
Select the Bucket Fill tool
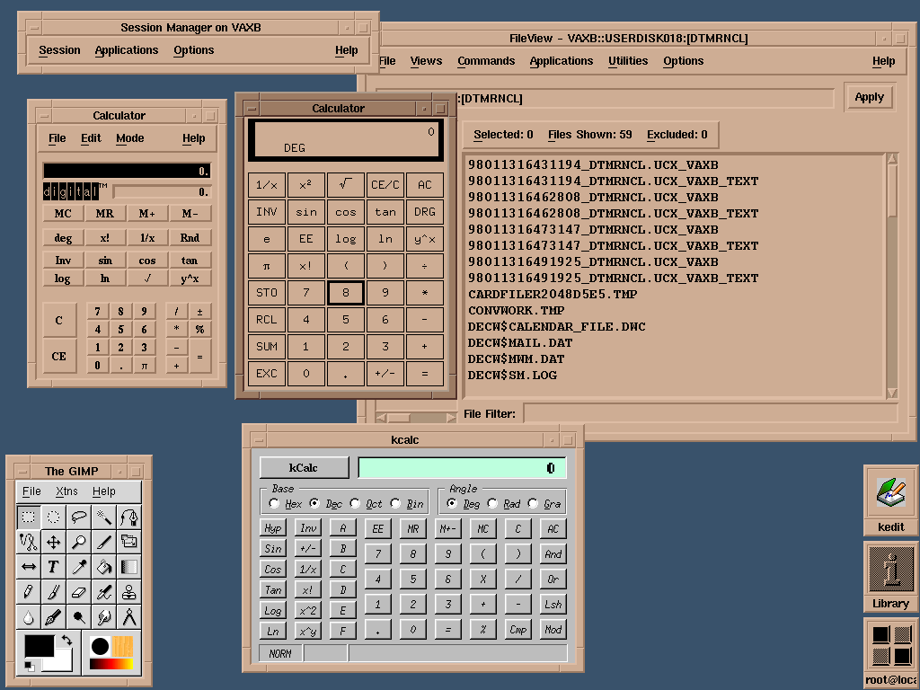click(x=104, y=567)
